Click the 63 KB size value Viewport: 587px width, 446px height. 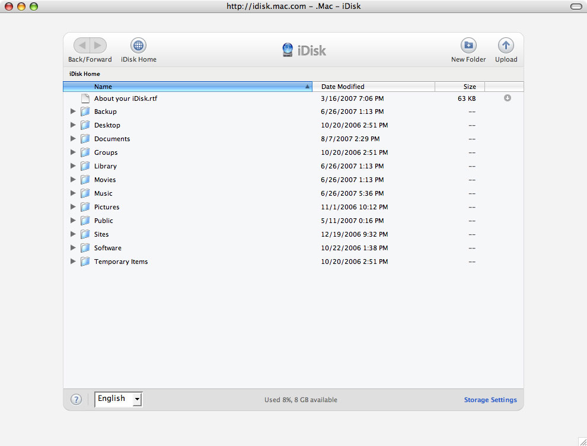point(467,98)
